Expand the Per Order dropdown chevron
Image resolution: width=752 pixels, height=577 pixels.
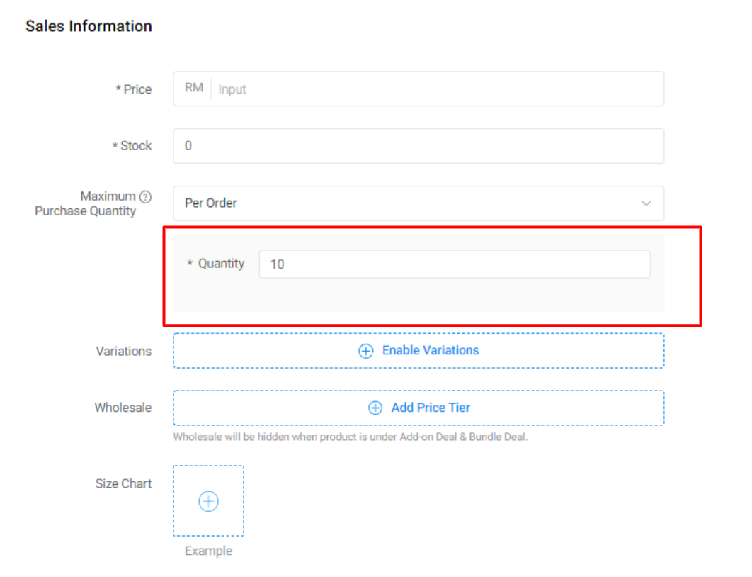[646, 203]
